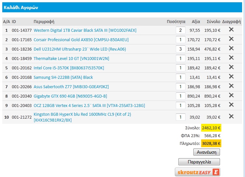The height and width of the screenshot is (177, 245).
Task: Click the highlighted total 2462,10 €
Action: coord(211,128)
